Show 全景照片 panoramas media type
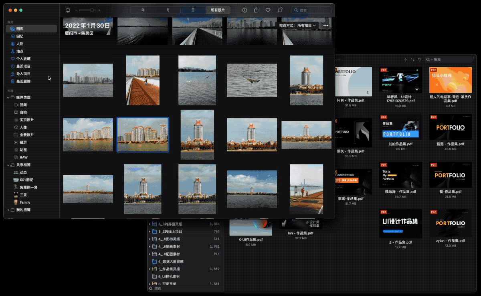This screenshot has height=296, width=481. tap(31, 135)
